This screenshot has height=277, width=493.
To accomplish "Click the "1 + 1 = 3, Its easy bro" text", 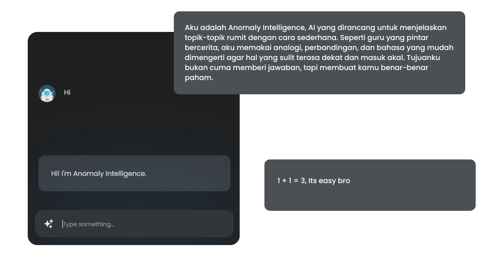I will (314, 180).
